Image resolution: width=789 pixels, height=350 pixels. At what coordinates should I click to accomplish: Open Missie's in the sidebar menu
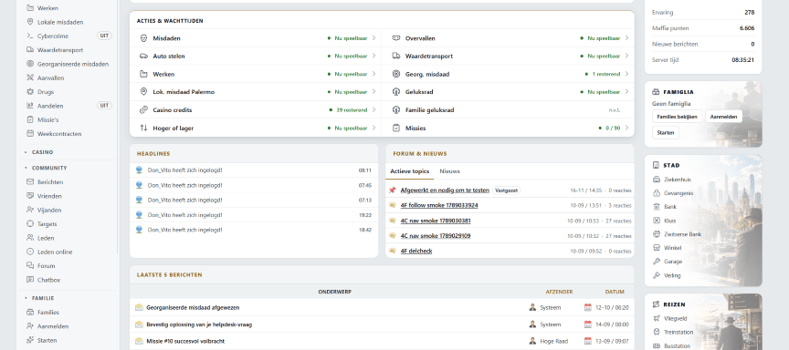(x=47, y=120)
